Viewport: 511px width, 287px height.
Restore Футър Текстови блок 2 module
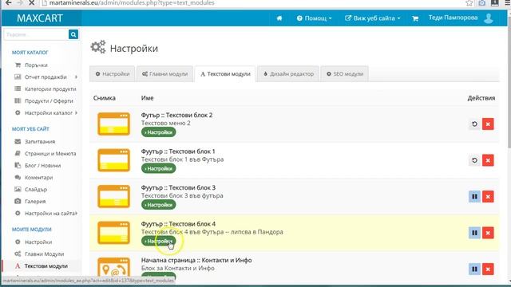(x=474, y=124)
